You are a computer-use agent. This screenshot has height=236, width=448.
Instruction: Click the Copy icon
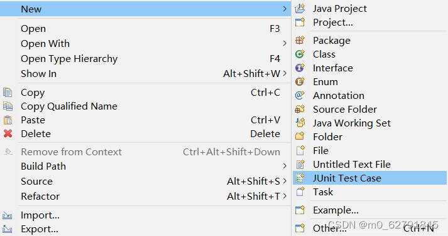coord(8,93)
